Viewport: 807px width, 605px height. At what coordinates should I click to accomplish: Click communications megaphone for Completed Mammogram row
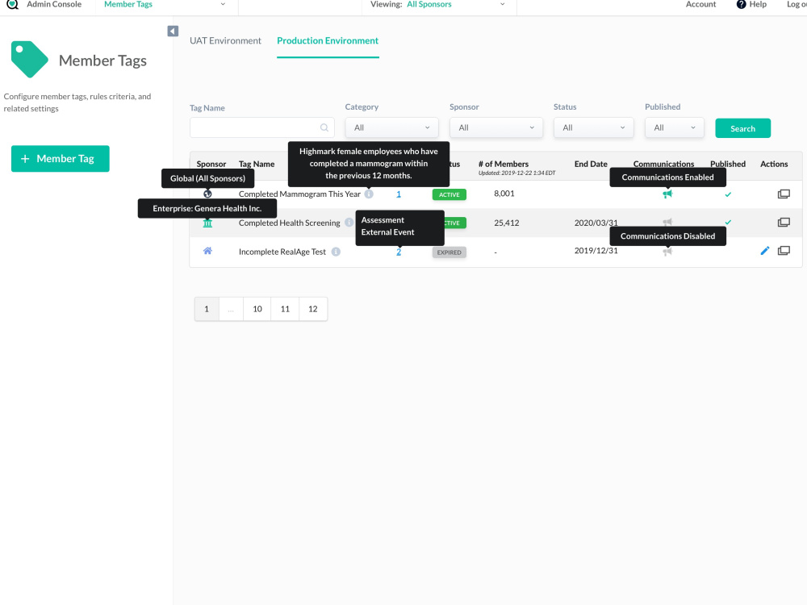[667, 194]
